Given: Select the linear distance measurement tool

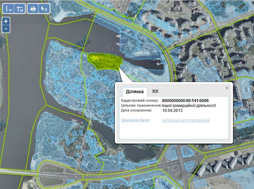Looking at the screenshot, I should [8, 9].
